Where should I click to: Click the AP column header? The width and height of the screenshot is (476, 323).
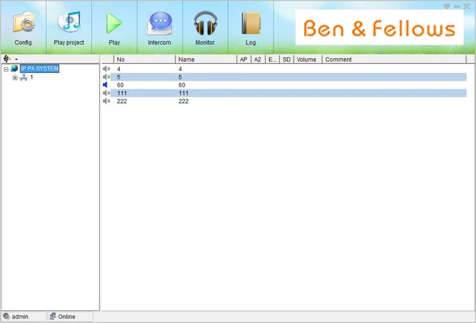coord(244,59)
